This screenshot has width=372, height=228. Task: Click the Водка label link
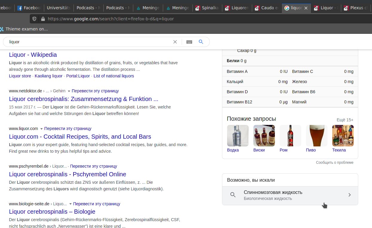click(x=233, y=150)
